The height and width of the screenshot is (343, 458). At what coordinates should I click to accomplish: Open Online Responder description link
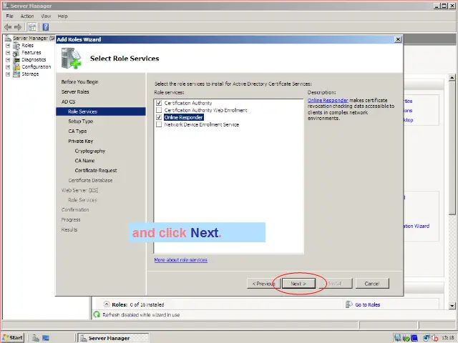(x=328, y=100)
